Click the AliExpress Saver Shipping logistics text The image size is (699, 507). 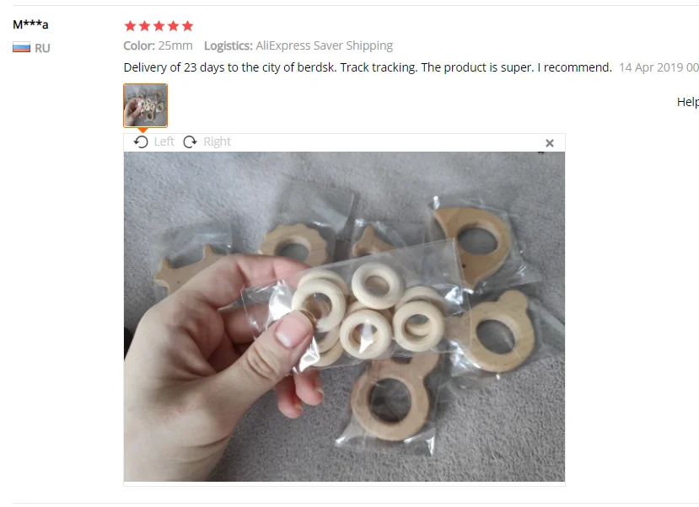click(x=324, y=45)
